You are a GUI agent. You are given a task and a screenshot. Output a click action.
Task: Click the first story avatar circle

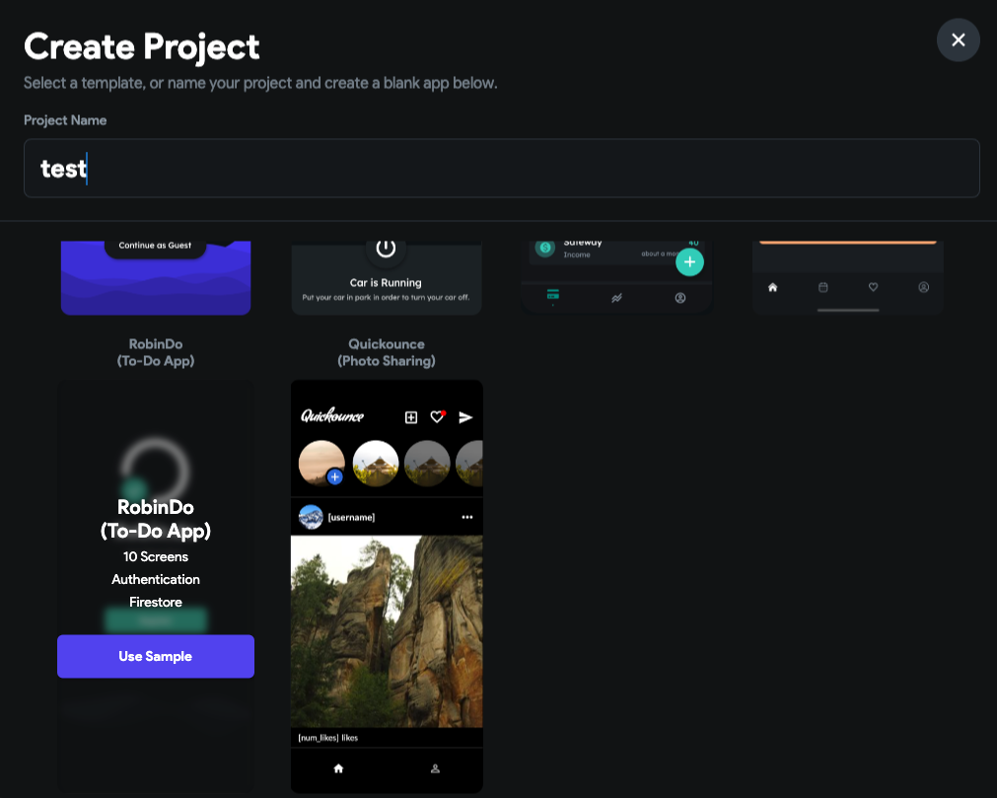coord(321,464)
